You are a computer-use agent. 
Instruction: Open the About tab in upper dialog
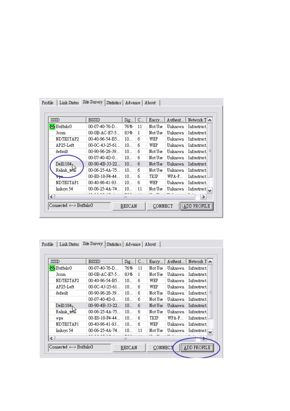150,103
